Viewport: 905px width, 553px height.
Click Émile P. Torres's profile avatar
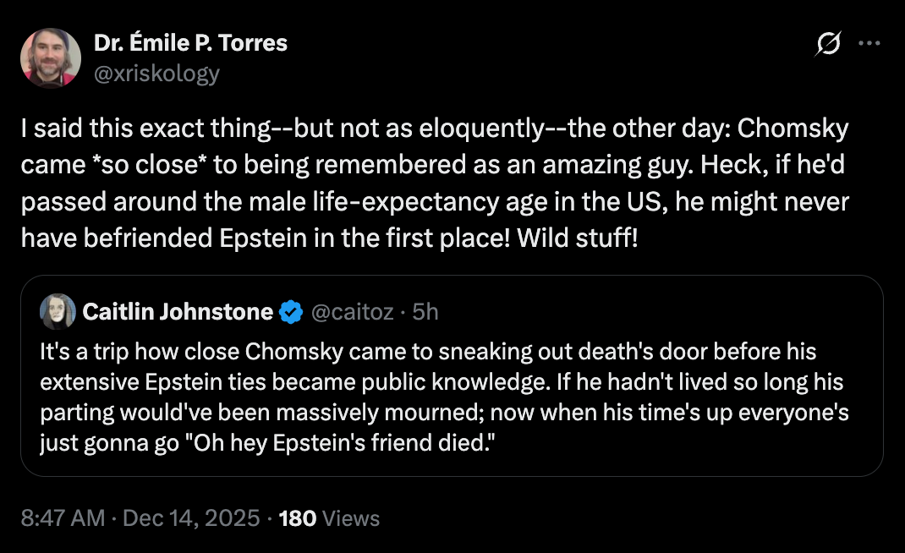(51, 58)
